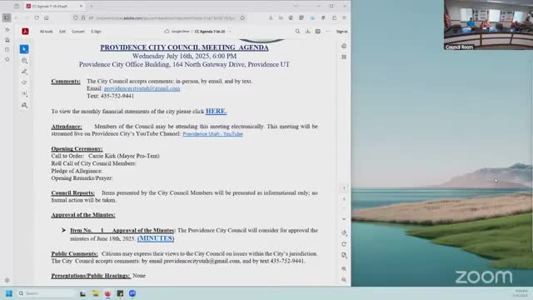Screen dimensions: 533x300
Task: Pick the add text tool
Action: (24, 94)
